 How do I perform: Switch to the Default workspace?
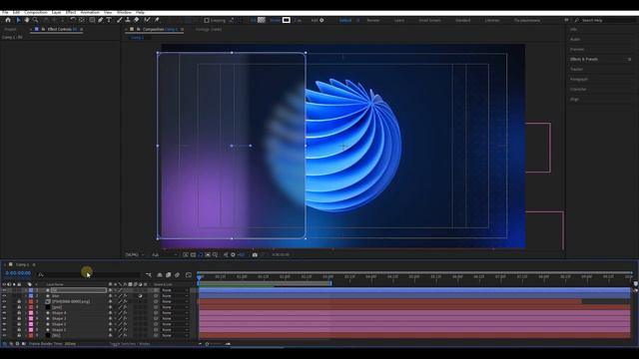tap(345, 20)
